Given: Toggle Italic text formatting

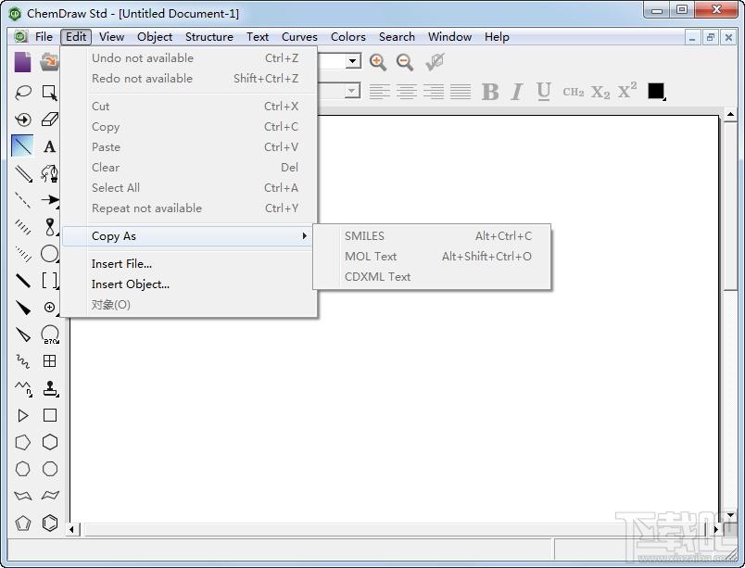Looking at the screenshot, I should click(x=517, y=91).
